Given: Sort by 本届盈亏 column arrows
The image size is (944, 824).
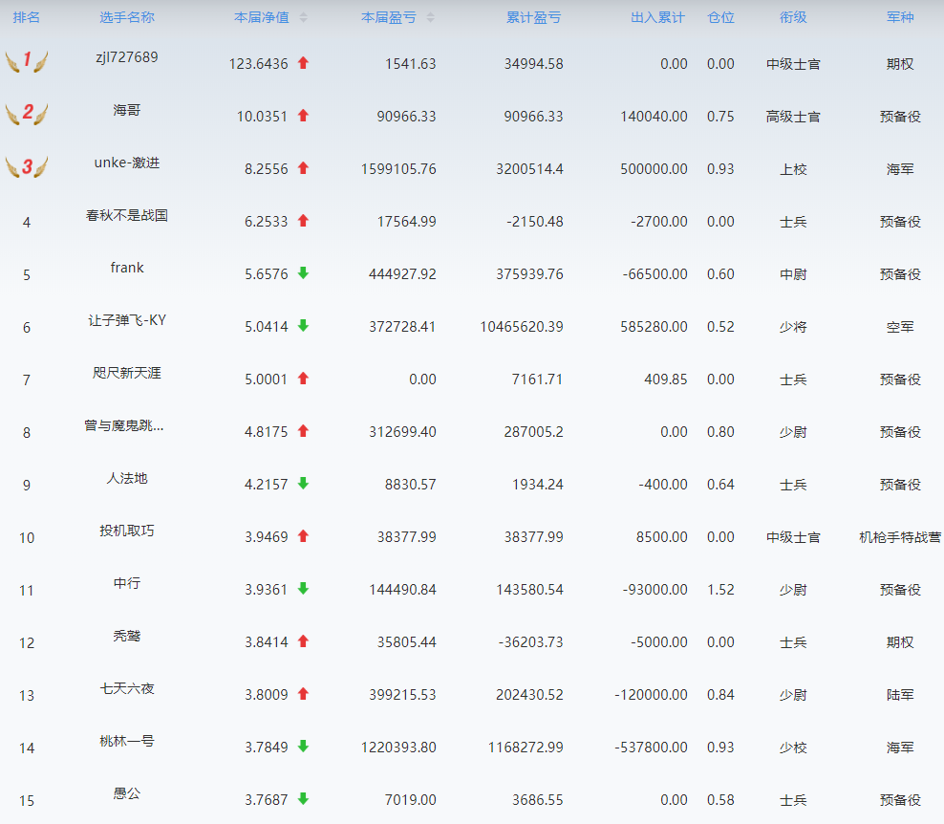Looking at the screenshot, I should click(431, 17).
